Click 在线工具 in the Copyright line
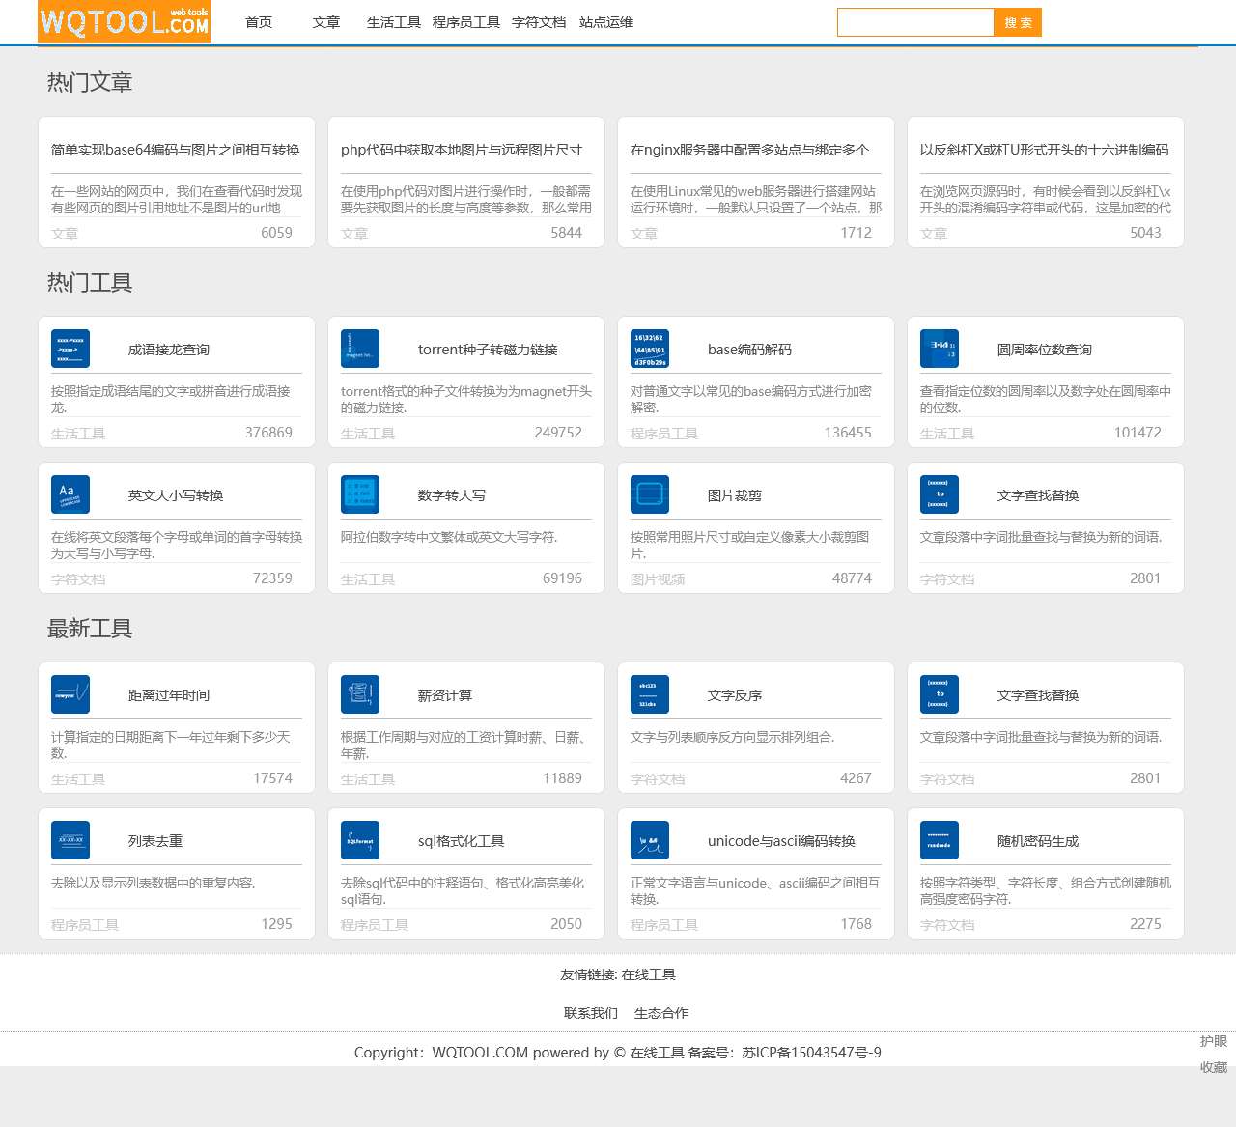 pos(658,1053)
